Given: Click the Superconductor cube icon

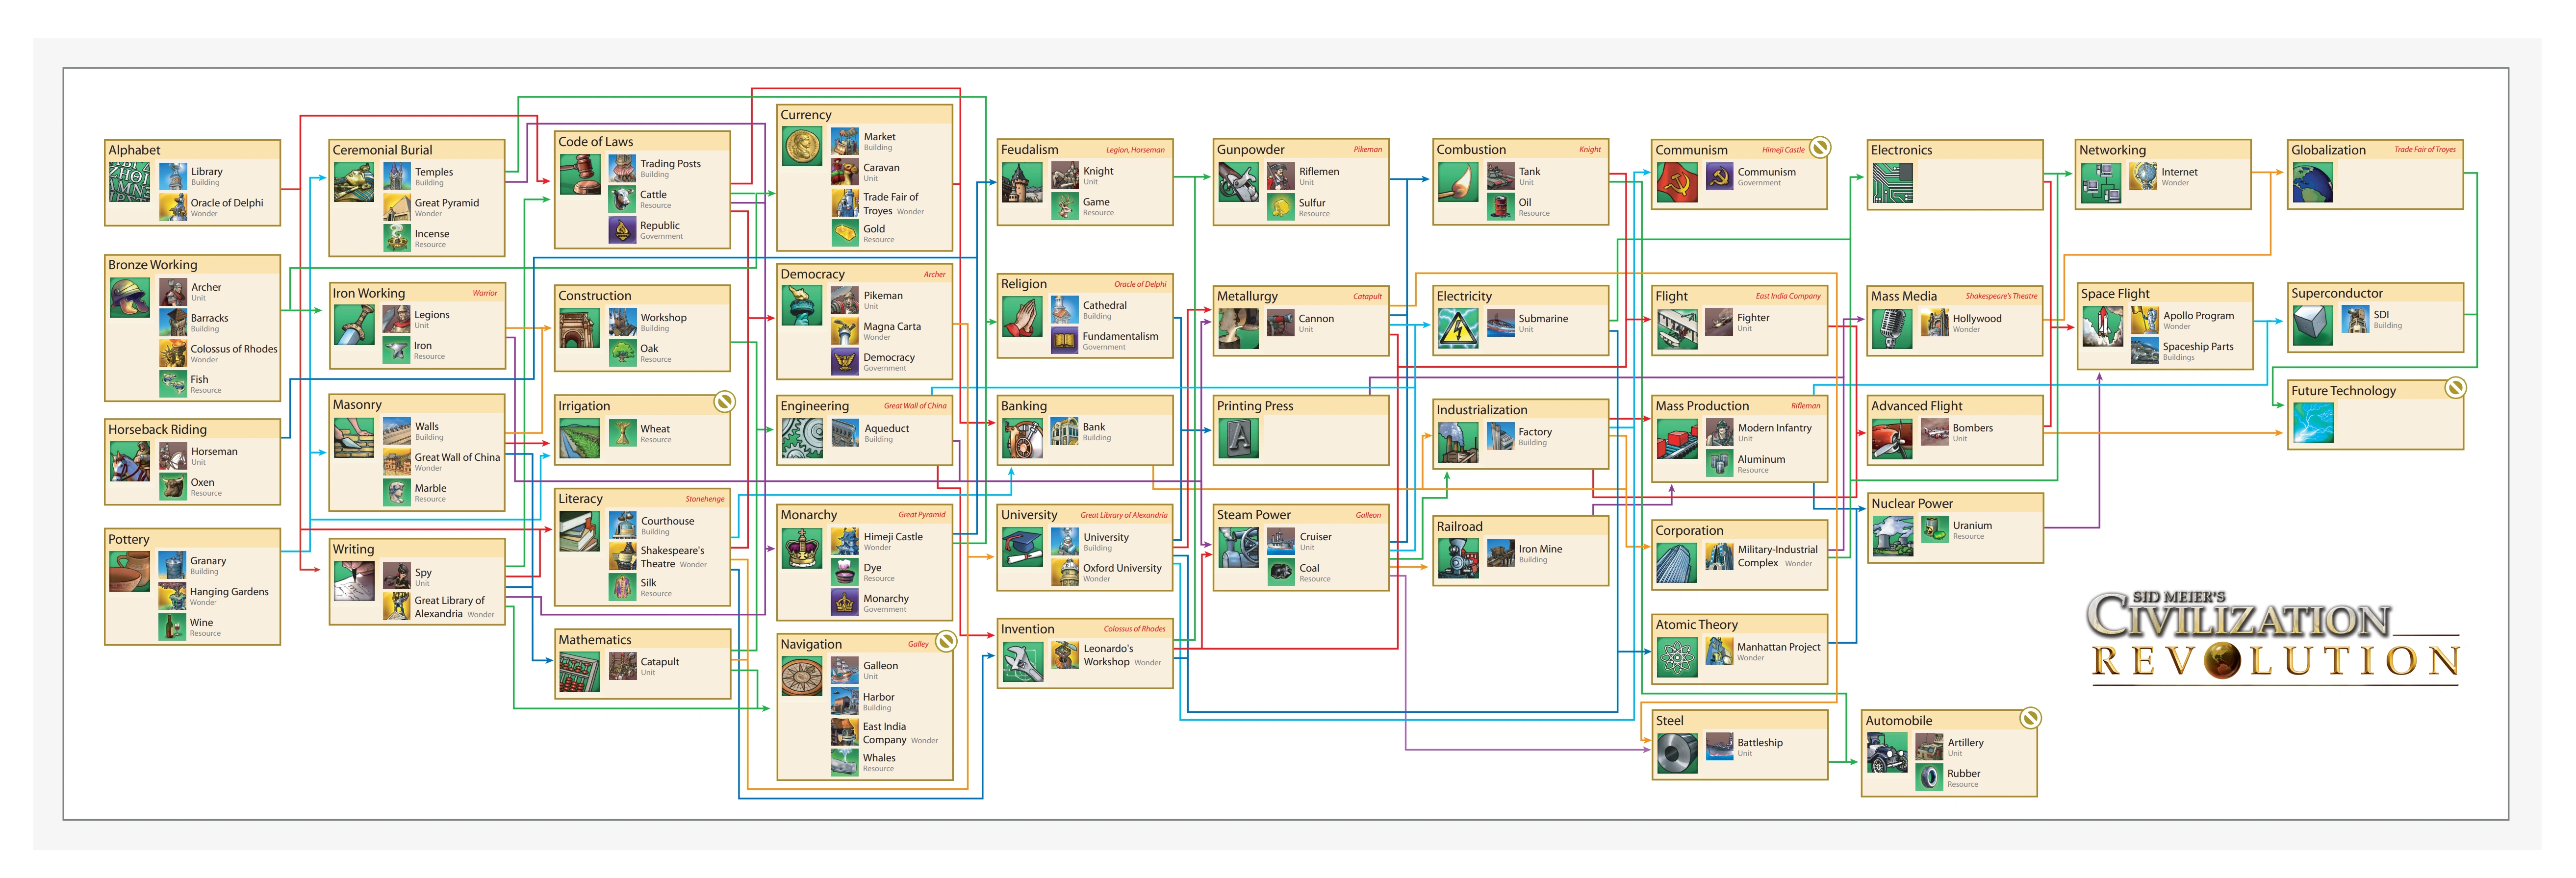Looking at the screenshot, I should (2312, 325).
